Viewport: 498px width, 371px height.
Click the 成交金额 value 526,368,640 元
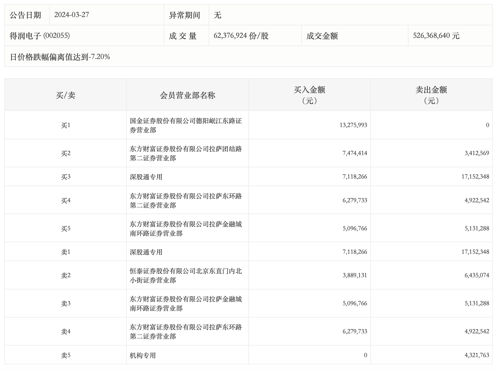point(436,36)
